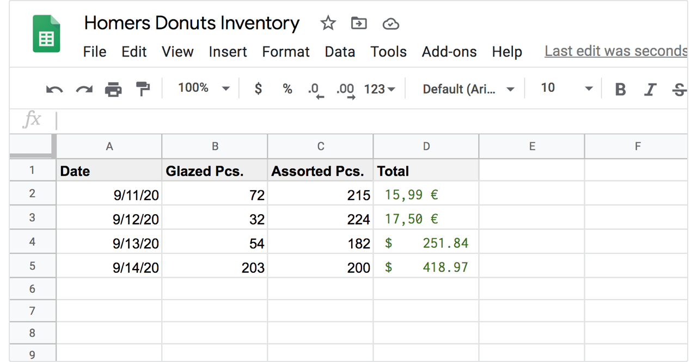Select the 17,50 € total cell

point(426,218)
